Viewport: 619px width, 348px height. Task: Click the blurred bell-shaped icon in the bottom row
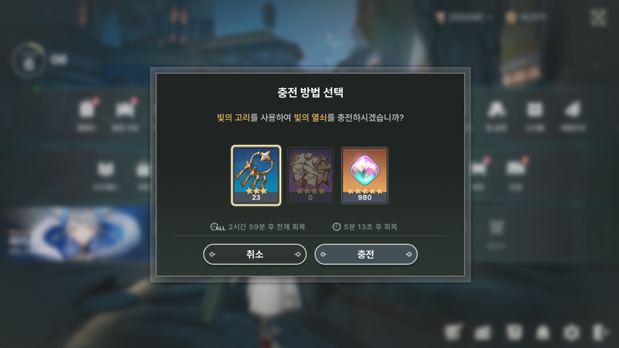click(542, 332)
